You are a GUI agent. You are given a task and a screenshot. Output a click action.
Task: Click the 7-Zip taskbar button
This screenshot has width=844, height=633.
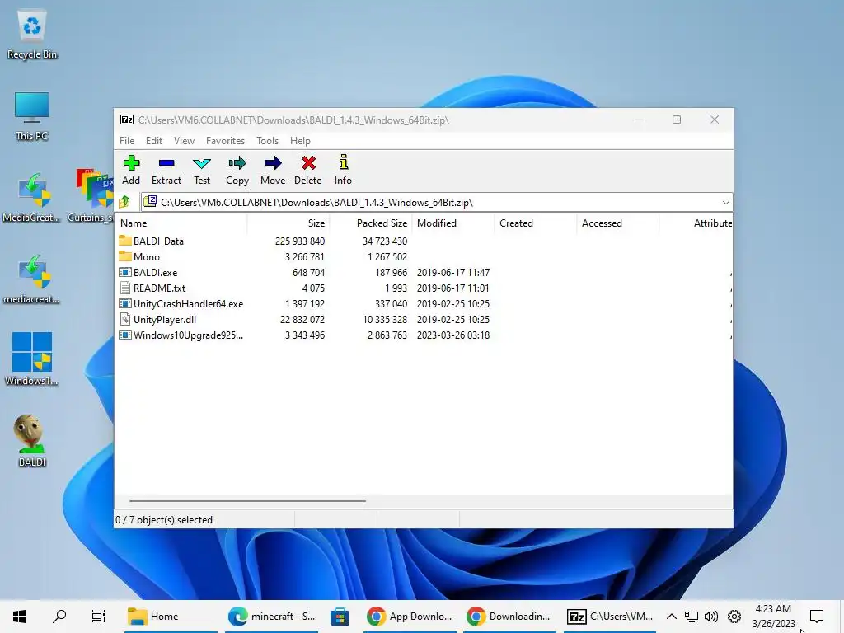tap(609, 616)
